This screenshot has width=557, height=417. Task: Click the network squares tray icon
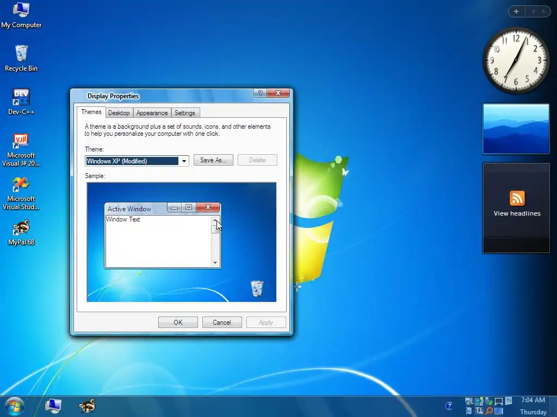(479, 401)
